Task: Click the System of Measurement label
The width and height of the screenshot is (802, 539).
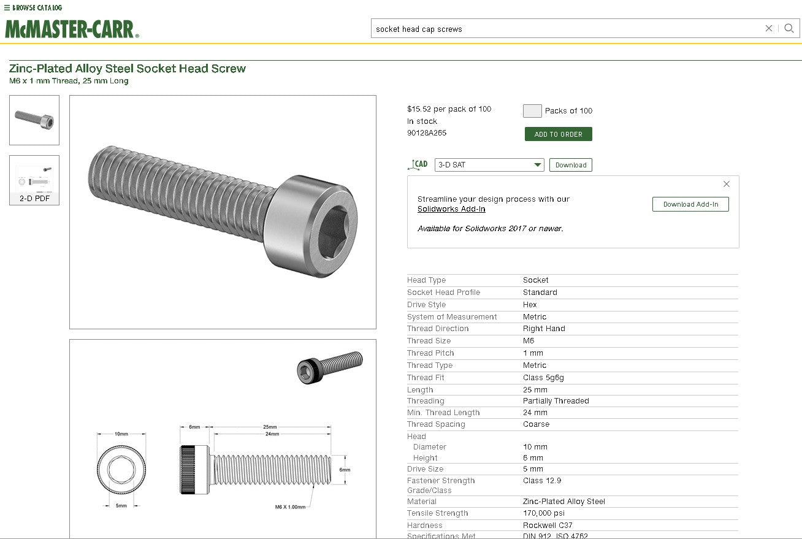Action: click(x=452, y=317)
